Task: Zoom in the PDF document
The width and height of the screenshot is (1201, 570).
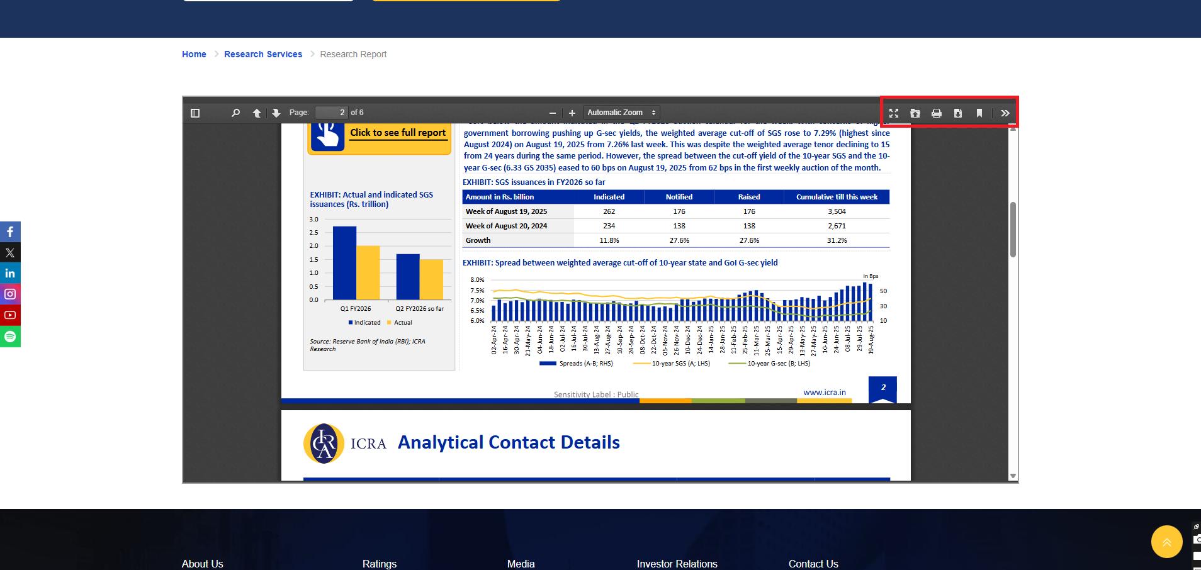Action: pyautogui.click(x=572, y=113)
